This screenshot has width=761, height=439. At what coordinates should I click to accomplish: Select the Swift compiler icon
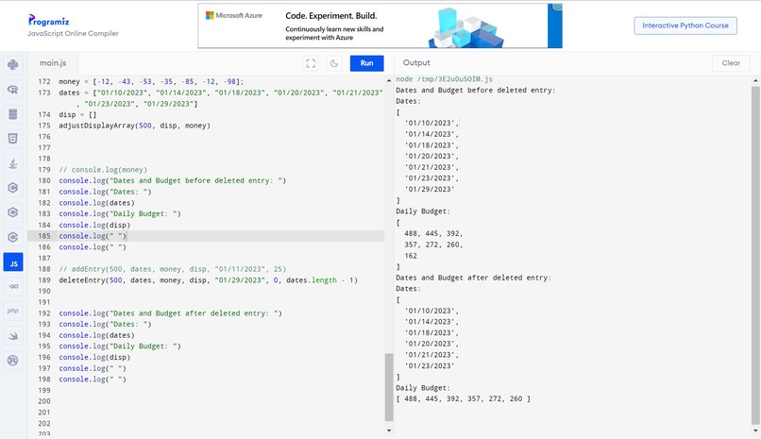pyautogui.click(x=13, y=336)
